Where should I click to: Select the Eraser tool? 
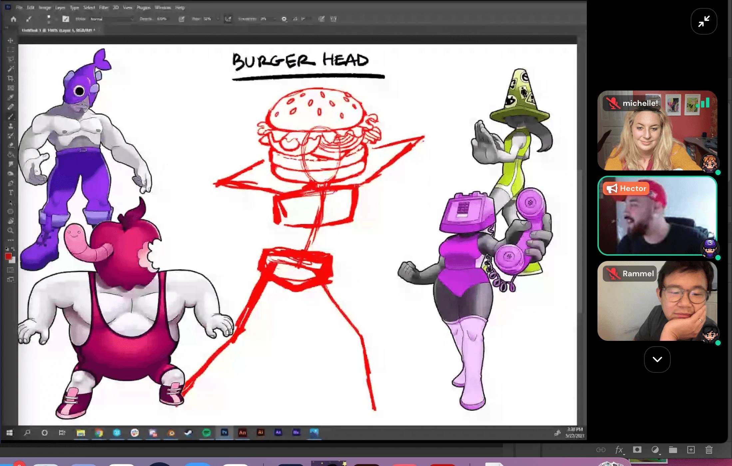pyautogui.click(x=11, y=145)
